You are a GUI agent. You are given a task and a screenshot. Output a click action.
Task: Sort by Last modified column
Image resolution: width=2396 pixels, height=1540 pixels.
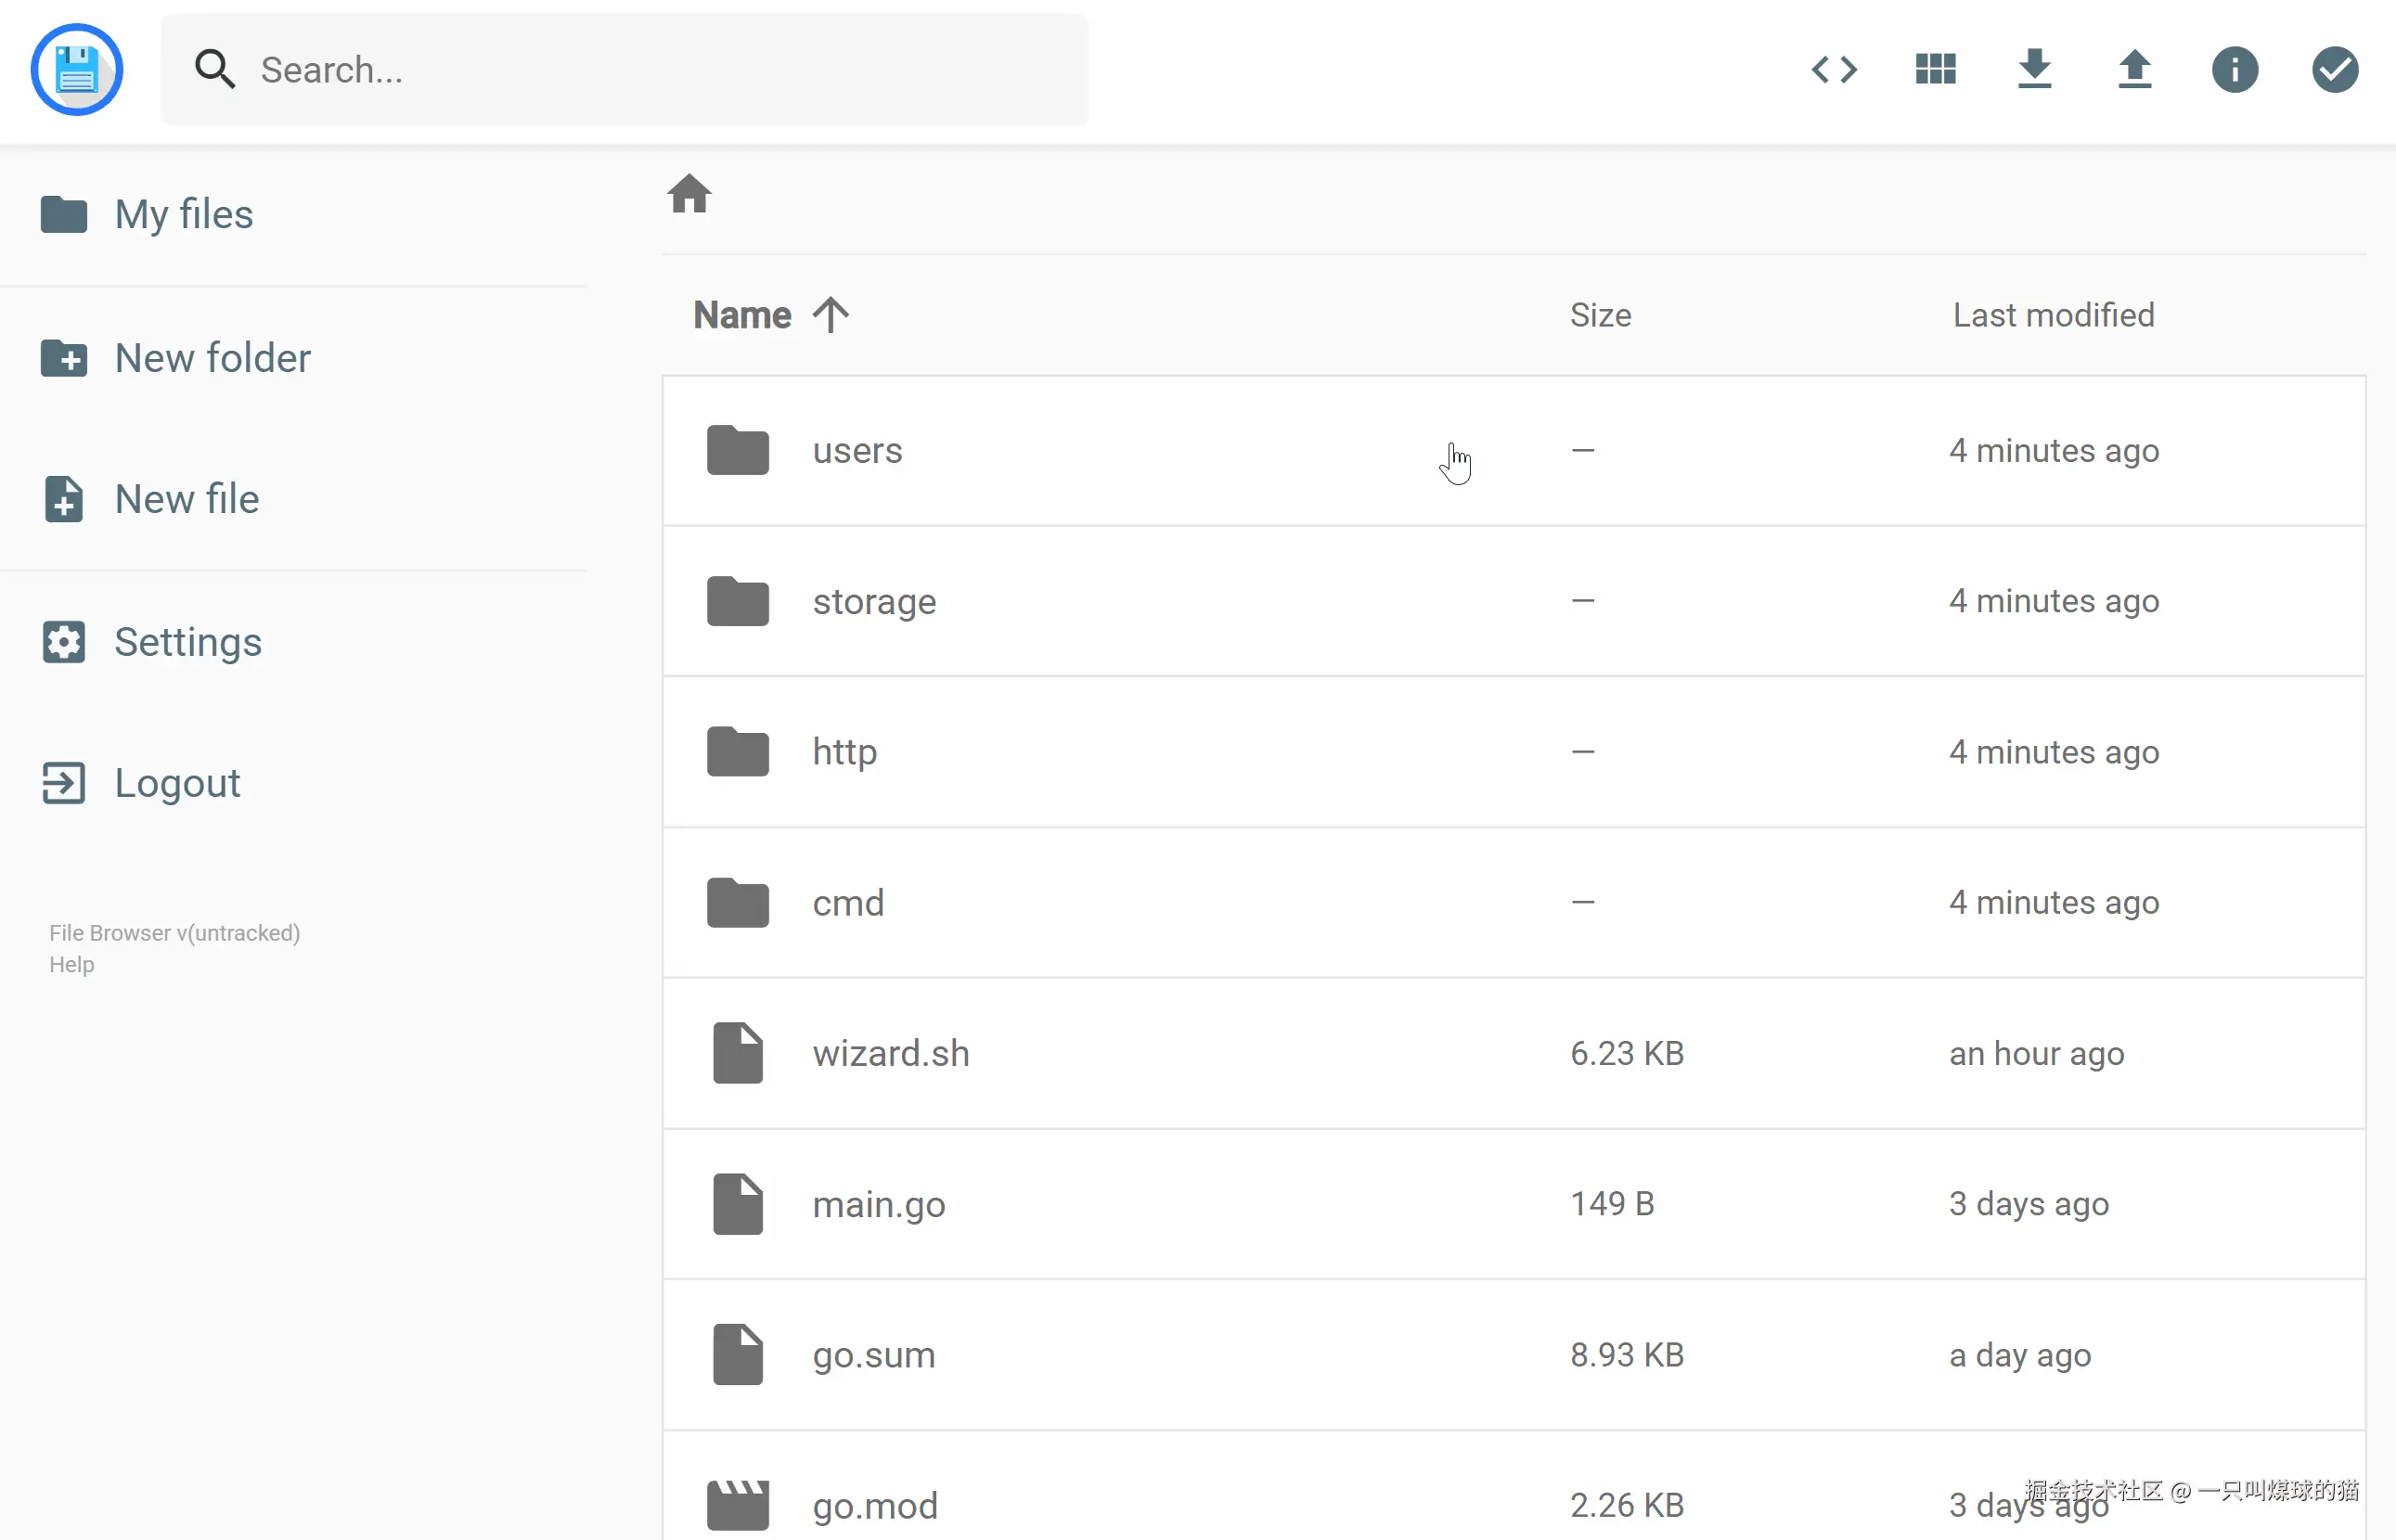click(2053, 315)
